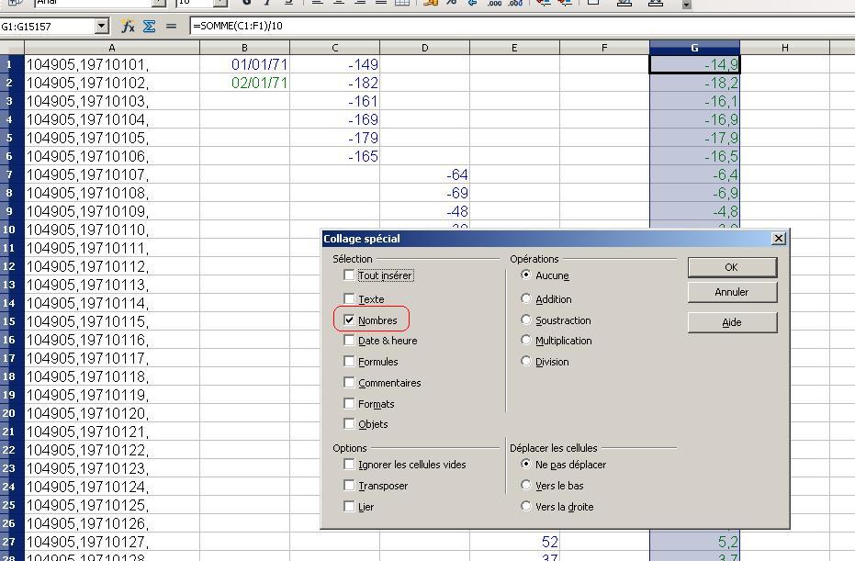855x561 pixels.
Task: Check the 'Objets' checkbox
Action: [349, 423]
